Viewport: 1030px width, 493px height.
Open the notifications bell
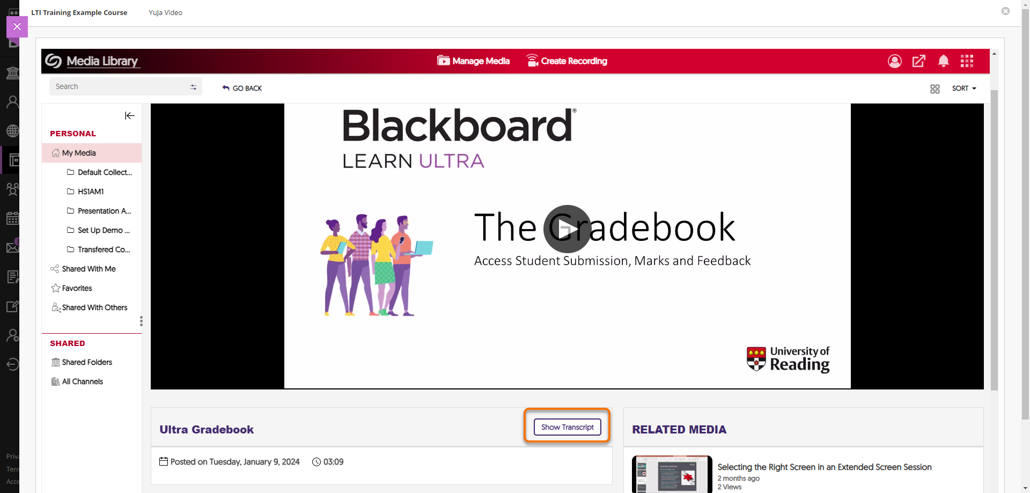pyautogui.click(x=943, y=61)
